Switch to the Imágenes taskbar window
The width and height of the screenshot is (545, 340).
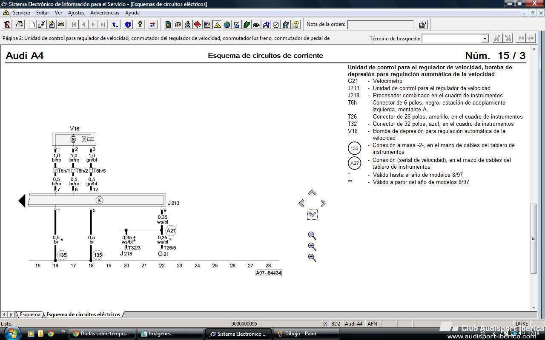(170, 334)
